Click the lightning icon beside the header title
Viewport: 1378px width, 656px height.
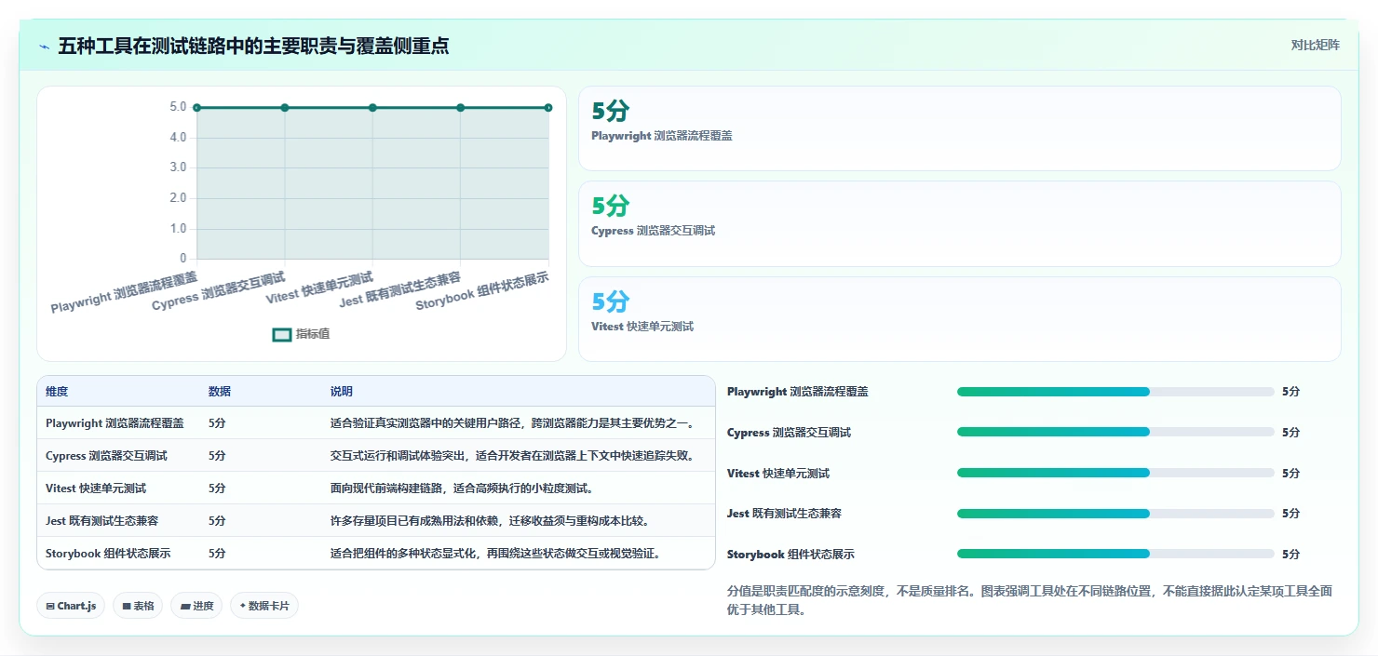(x=45, y=47)
